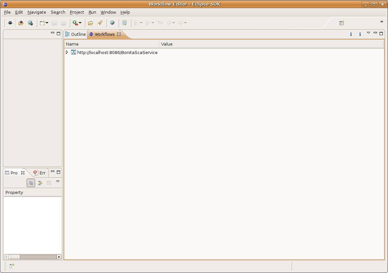Viewport: 388px width, 273px height.
Task: Click the Properties scrollbar left arrow
Action: pos(6,257)
